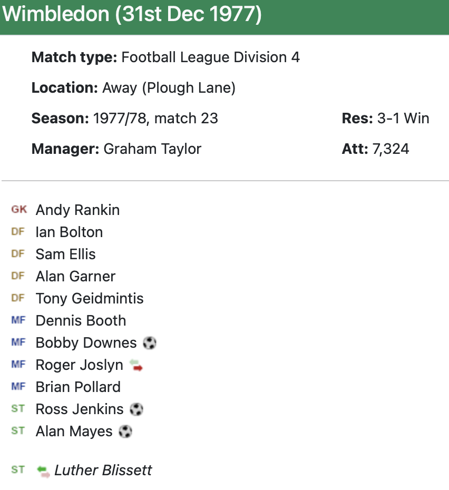The height and width of the screenshot is (490, 449).
Task: Click the DF badge beside Ian Bolton
Action: coord(18,232)
